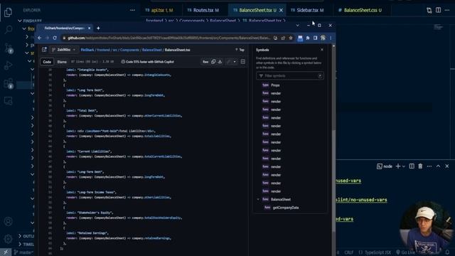Open the new terminal plus icon
This screenshot has width=455, height=256.
point(398,166)
